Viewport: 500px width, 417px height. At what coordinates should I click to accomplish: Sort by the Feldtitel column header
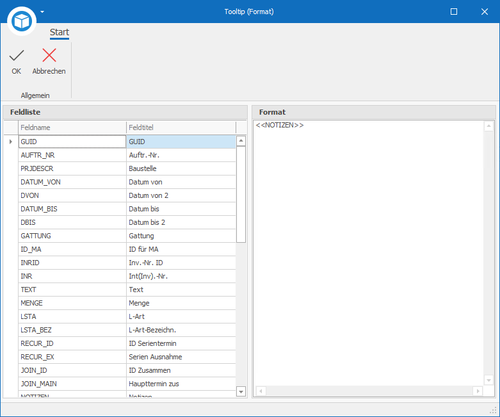pos(181,127)
